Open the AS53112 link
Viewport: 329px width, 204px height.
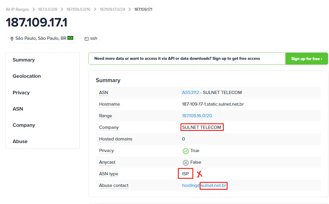(x=191, y=92)
